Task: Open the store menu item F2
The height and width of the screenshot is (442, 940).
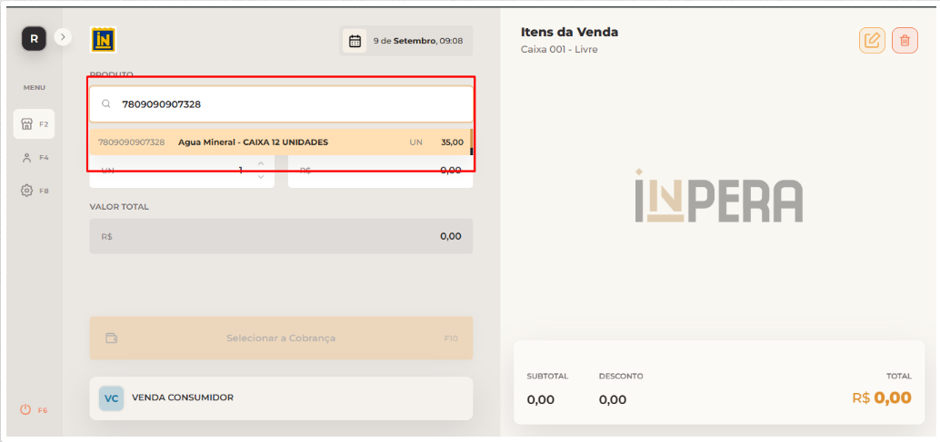Action: coord(35,124)
